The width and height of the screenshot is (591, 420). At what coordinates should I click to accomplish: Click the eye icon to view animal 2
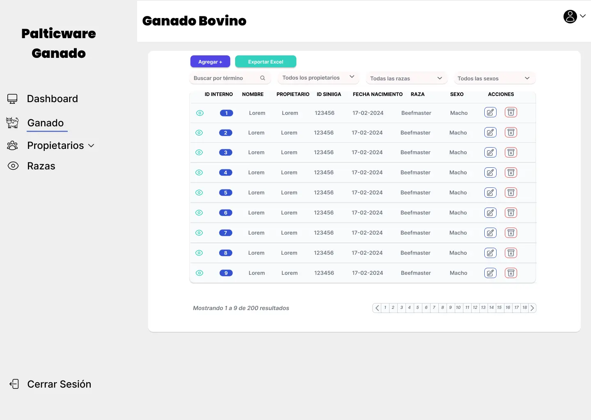pyautogui.click(x=199, y=132)
